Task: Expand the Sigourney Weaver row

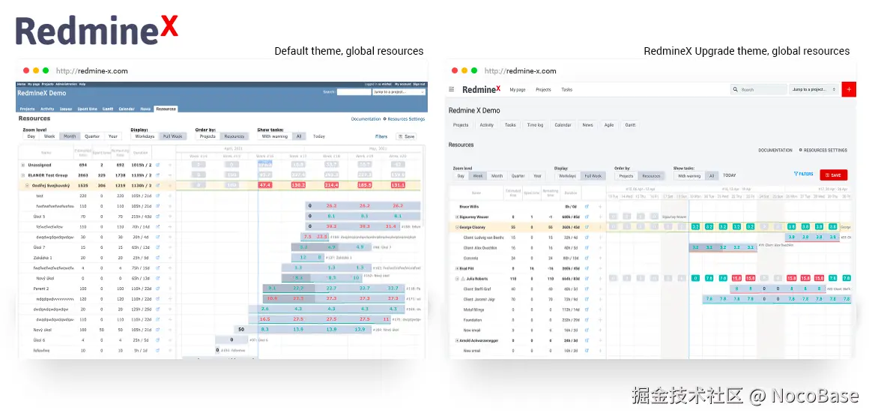Action: pos(457,217)
